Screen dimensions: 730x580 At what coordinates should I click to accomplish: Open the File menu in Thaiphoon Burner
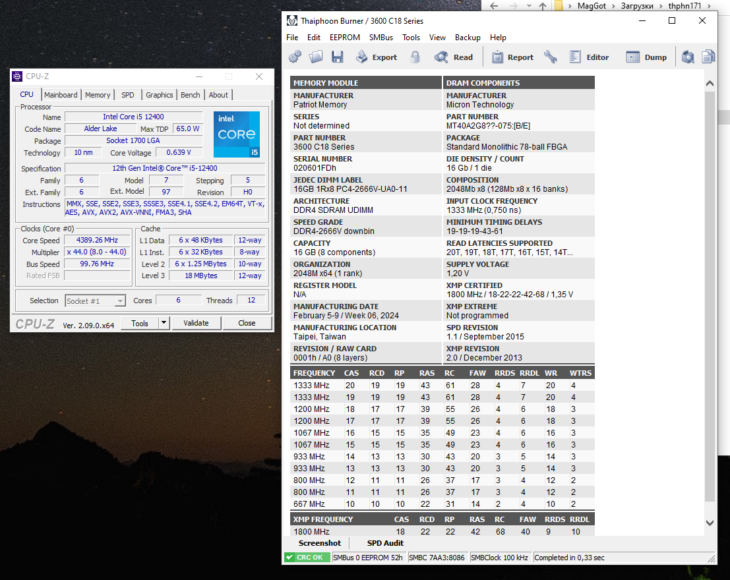click(x=292, y=38)
